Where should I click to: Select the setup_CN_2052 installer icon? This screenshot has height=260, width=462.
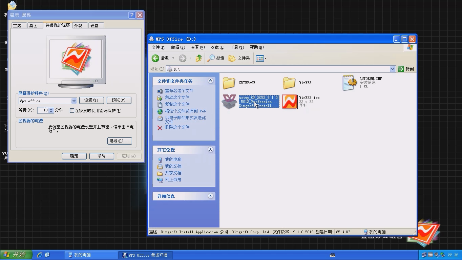[x=229, y=102]
